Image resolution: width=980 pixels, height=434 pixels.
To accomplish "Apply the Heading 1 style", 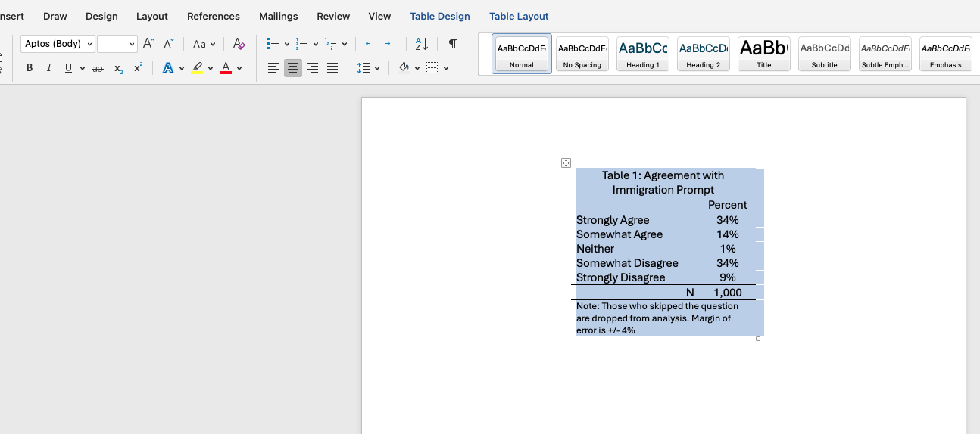I will tap(642, 54).
